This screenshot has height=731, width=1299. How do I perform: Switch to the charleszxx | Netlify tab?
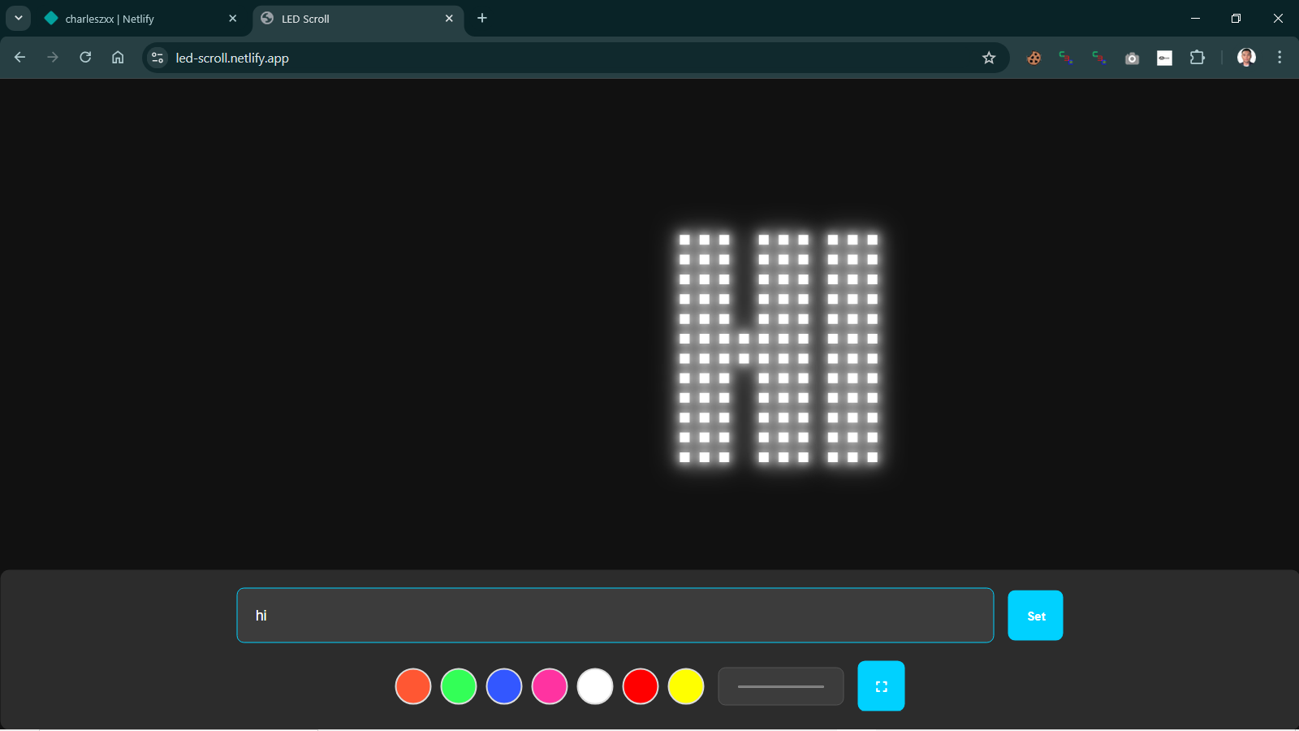[142, 19]
